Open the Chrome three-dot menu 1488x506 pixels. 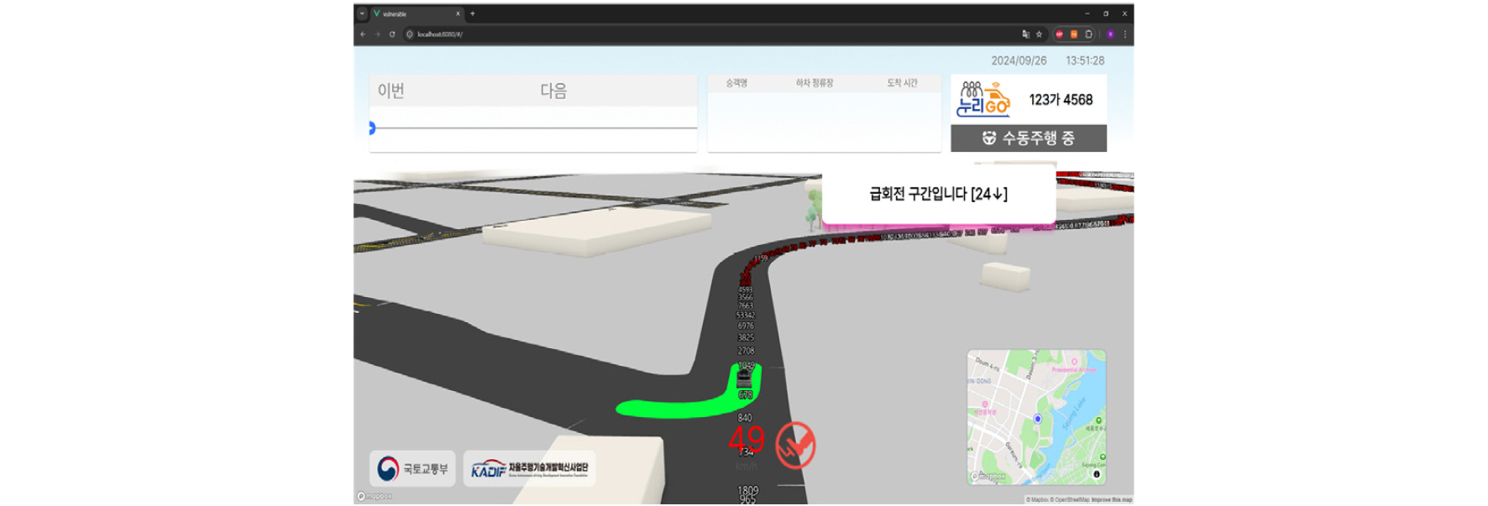(1124, 34)
